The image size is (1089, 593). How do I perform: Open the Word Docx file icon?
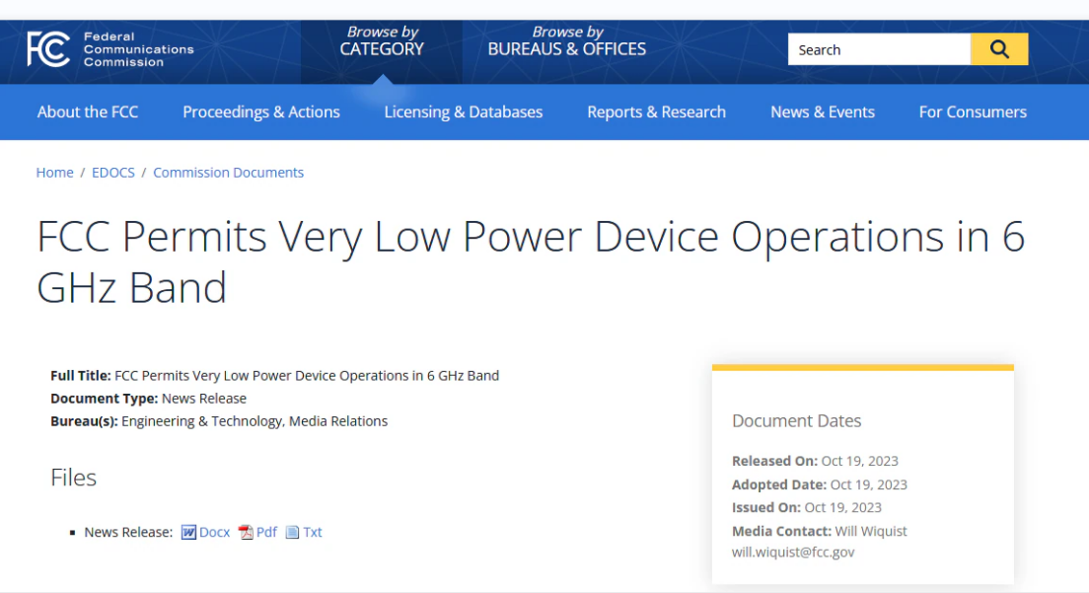[x=188, y=532]
